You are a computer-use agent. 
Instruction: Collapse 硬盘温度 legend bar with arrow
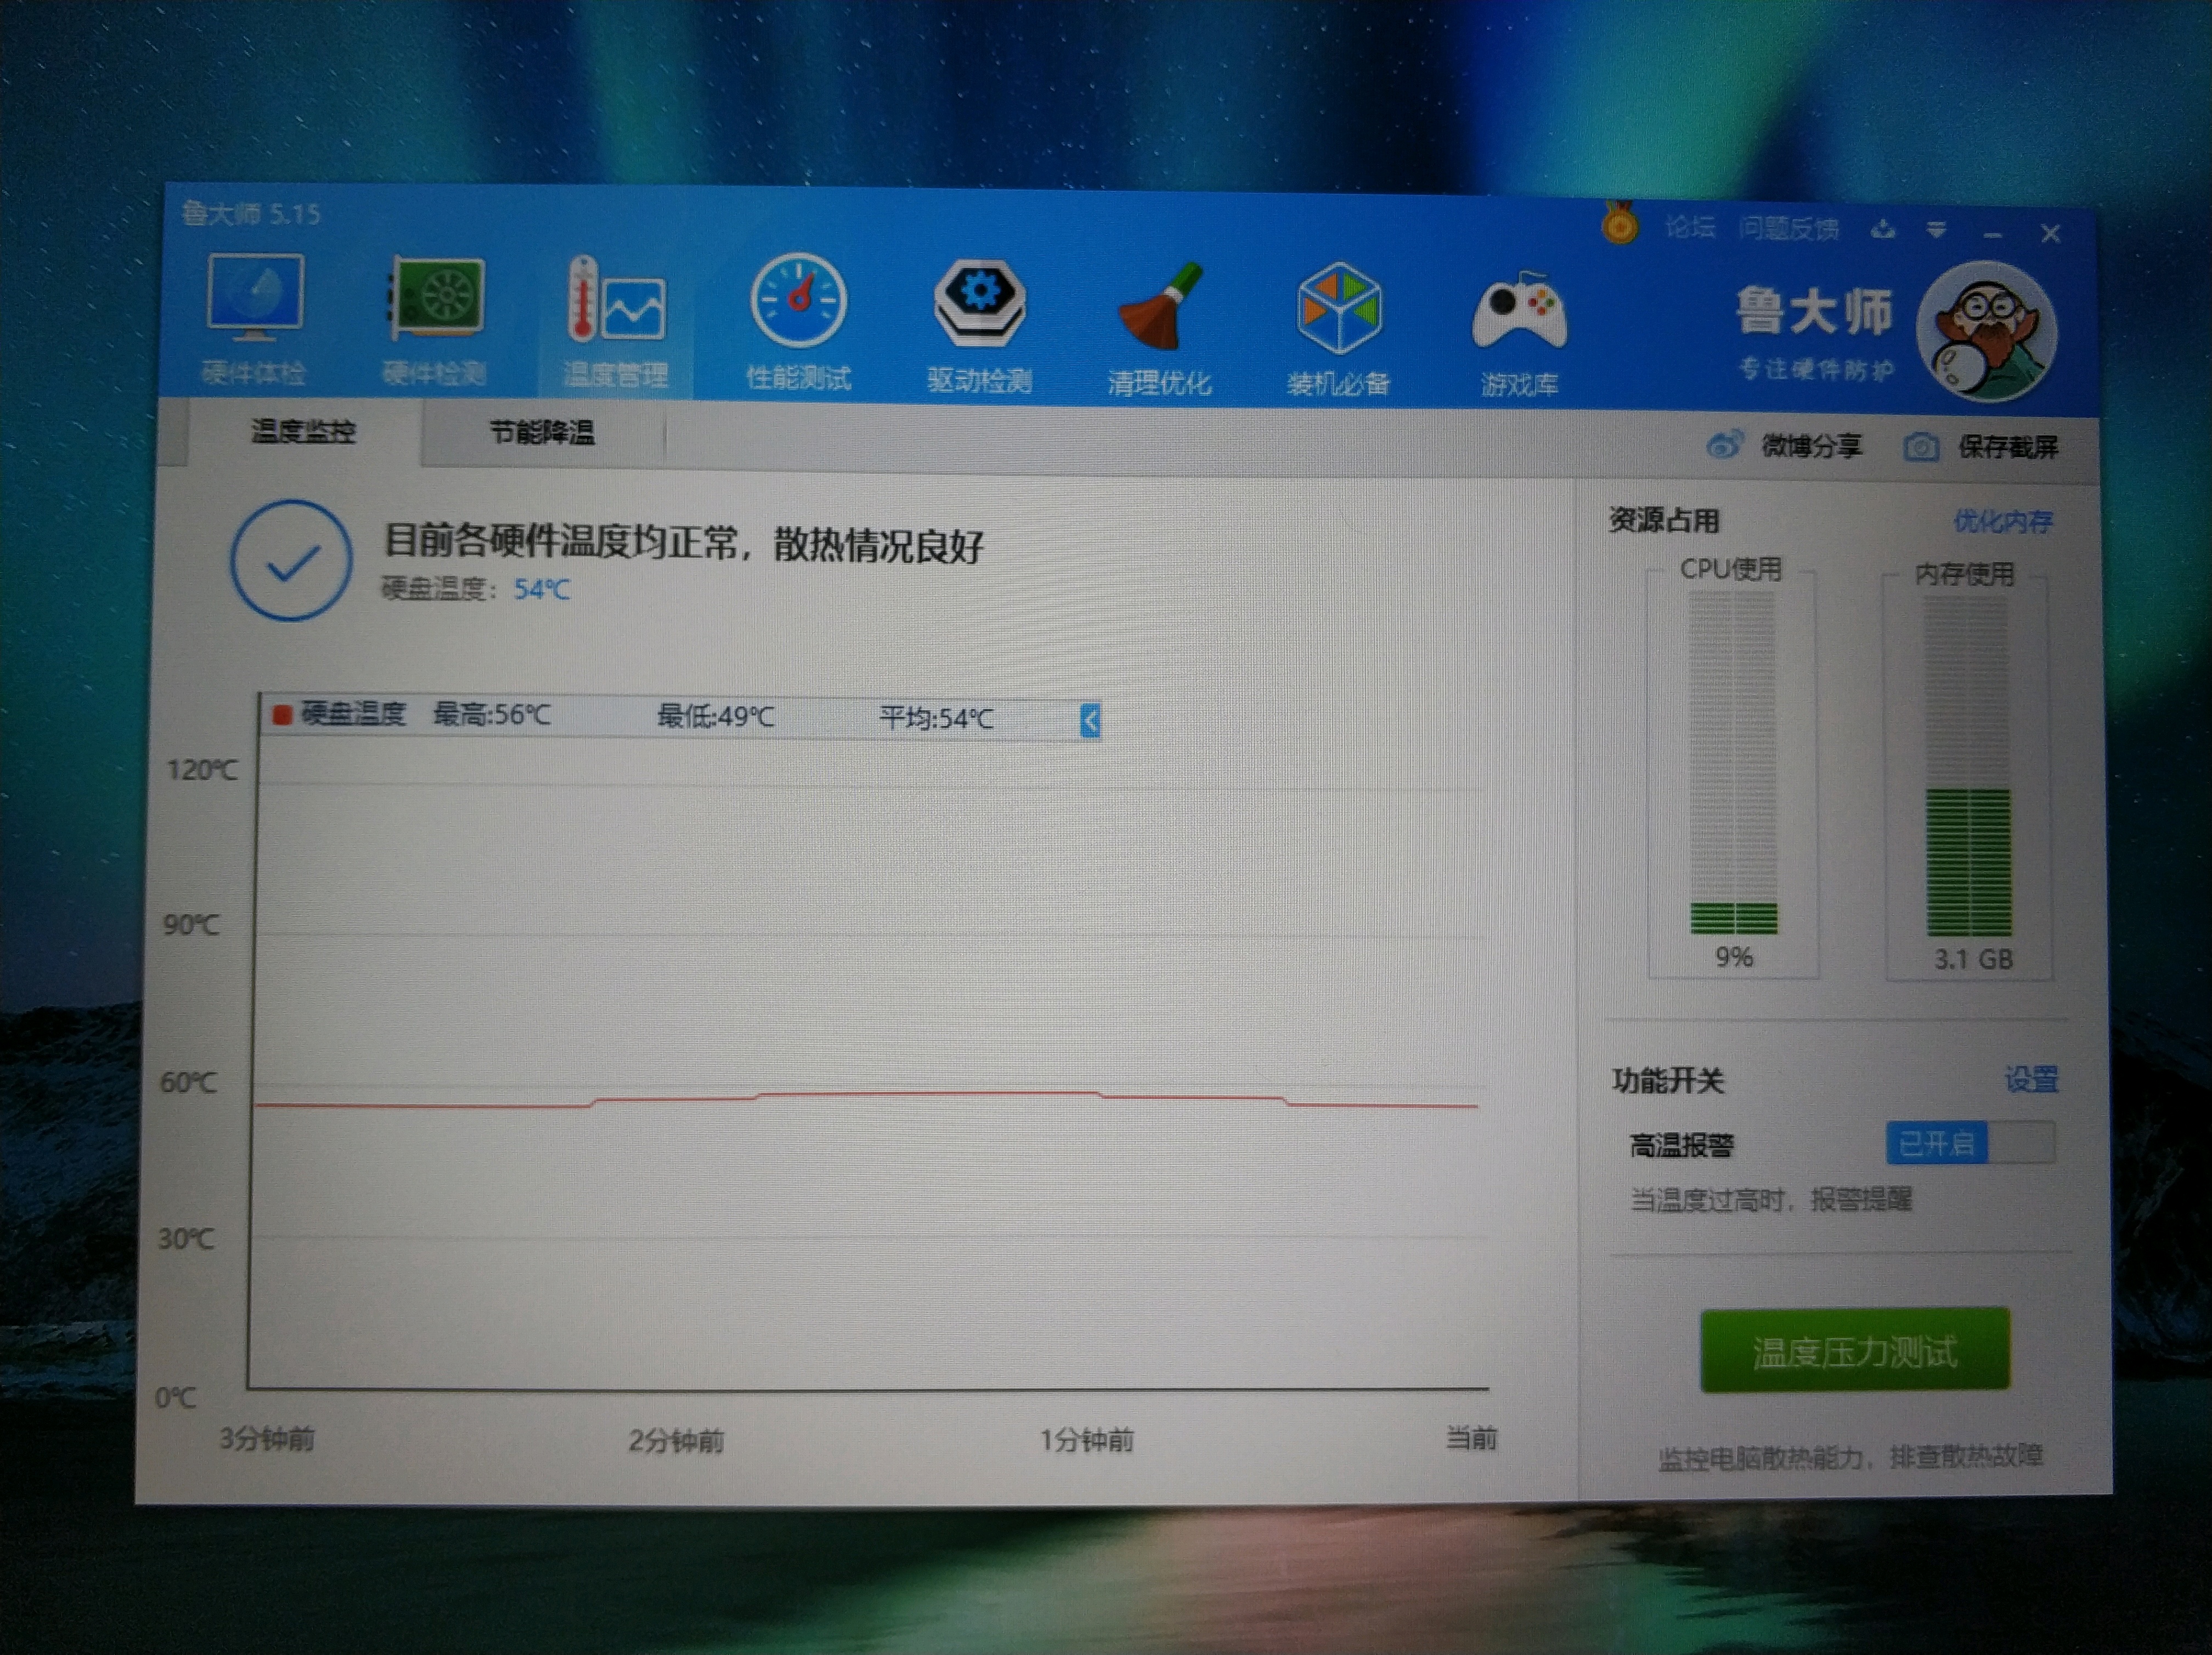[1090, 720]
